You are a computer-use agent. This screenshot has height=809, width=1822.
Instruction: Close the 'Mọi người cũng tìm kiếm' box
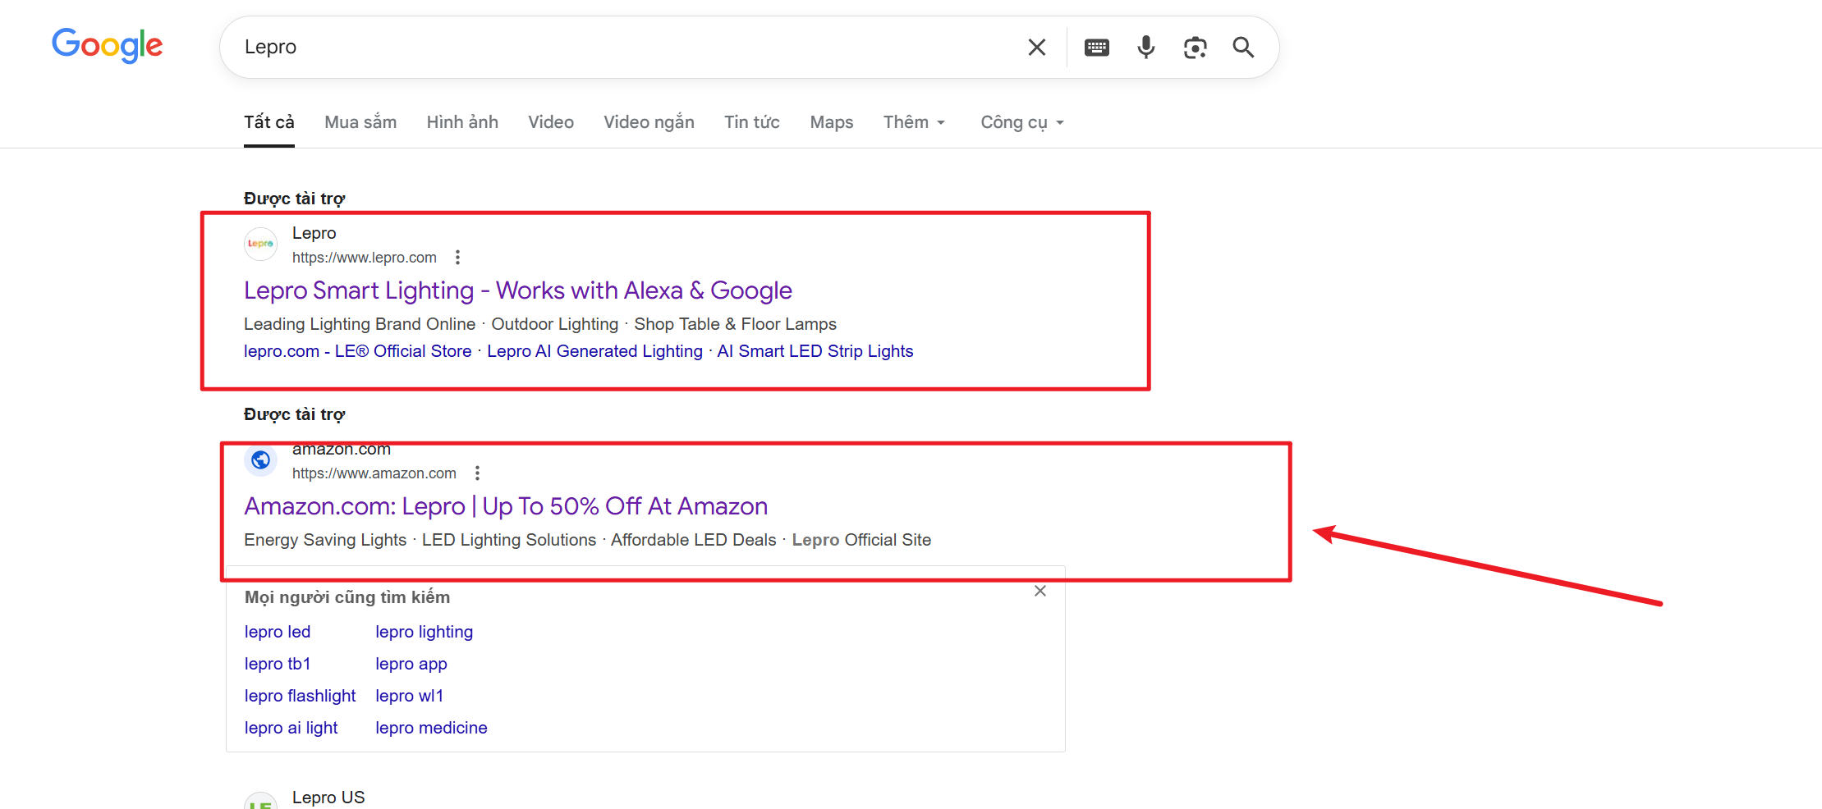(x=1040, y=591)
